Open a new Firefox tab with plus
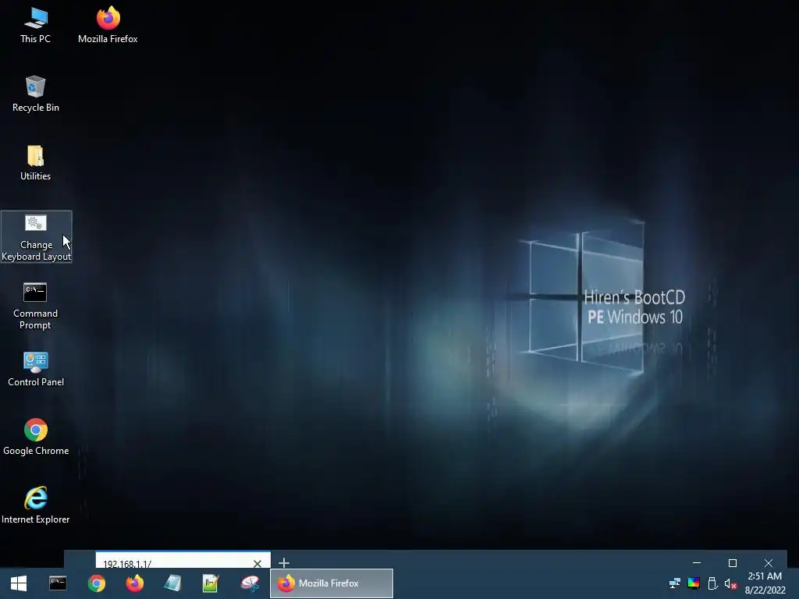This screenshot has width=799, height=599. (x=284, y=563)
